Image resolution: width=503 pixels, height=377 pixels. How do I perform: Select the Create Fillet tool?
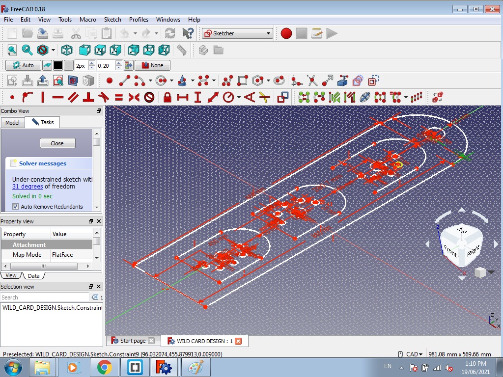[x=297, y=81]
